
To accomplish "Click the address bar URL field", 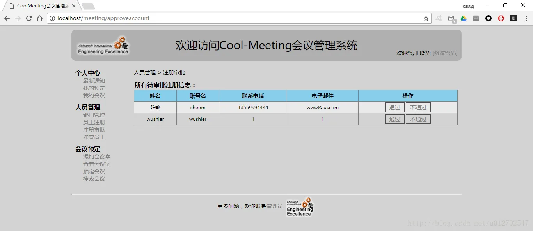I will point(239,18).
